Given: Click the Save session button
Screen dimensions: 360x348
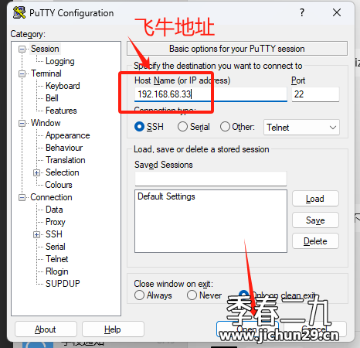Looking at the screenshot, I should [315, 220].
